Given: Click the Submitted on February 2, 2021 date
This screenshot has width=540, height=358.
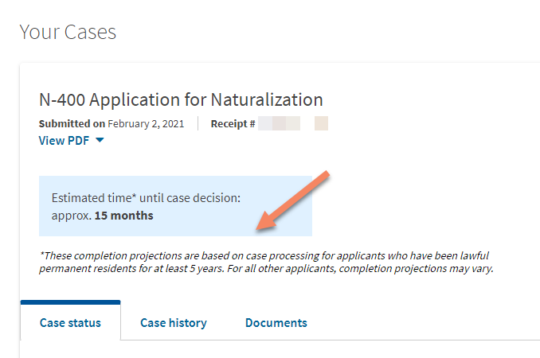Looking at the screenshot, I should [146, 124].
